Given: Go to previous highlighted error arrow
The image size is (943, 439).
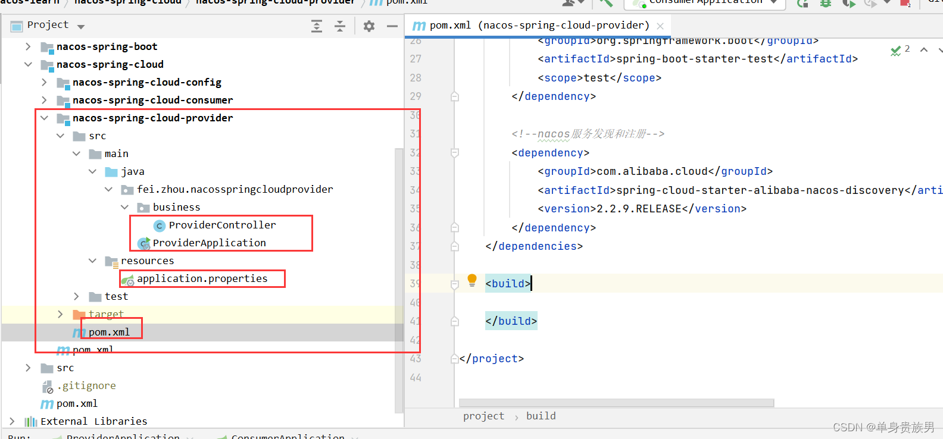Looking at the screenshot, I should click(x=924, y=50).
